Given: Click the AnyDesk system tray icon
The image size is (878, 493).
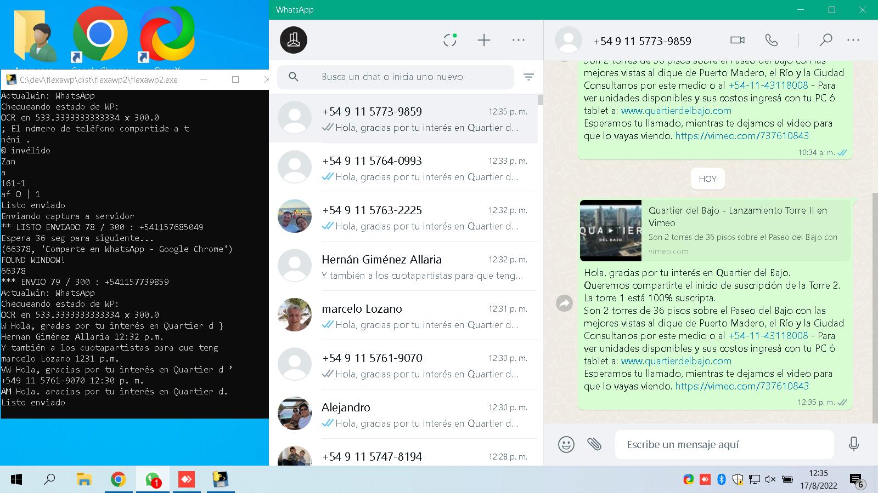Looking at the screenshot, I should (705, 480).
